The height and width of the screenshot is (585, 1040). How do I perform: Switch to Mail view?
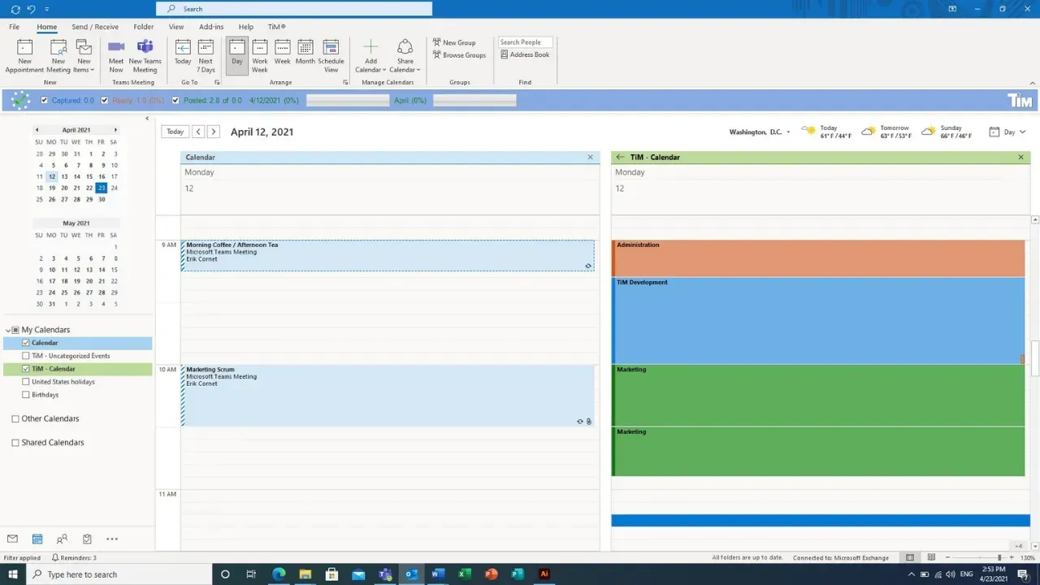(12, 539)
